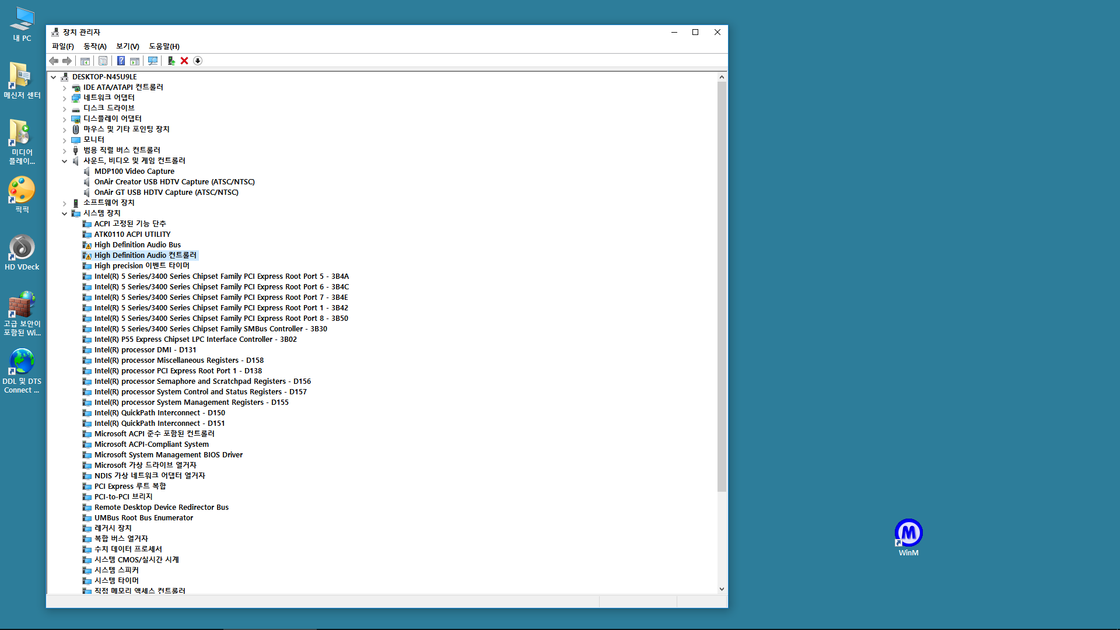Screen dimensions: 1120x630
Task: Expand the 네트워크 어댑터 node
Action: point(65,98)
